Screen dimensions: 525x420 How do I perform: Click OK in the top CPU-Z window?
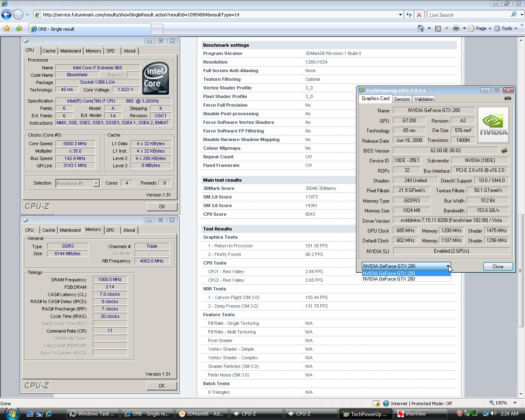[162, 206]
